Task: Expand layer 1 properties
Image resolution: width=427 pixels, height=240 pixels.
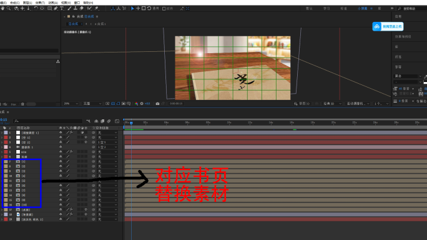Action: click(x=2, y=132)
